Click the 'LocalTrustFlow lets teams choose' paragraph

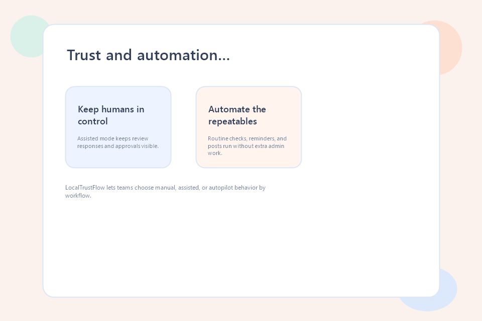point(165,192)
